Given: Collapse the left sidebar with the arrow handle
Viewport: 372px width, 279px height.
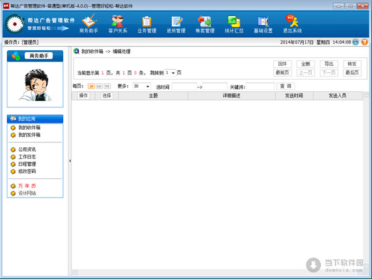Looking at the screenshot, I should [69, 161].
